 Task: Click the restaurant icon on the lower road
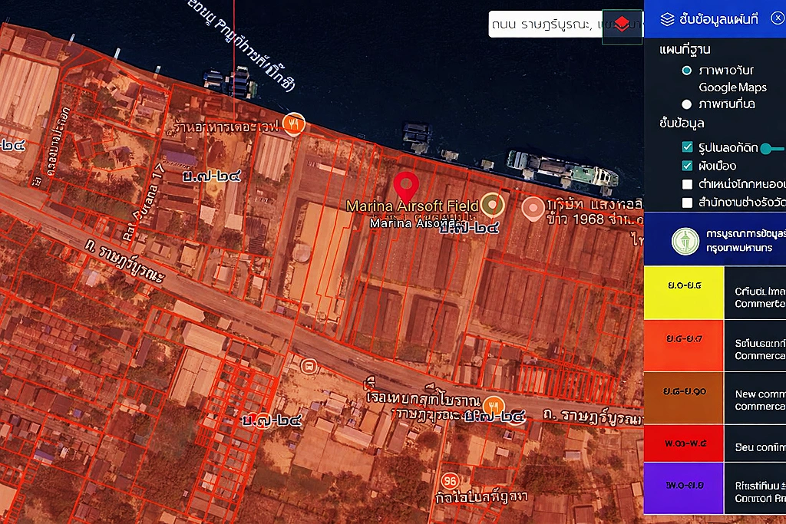pos(495,405)
